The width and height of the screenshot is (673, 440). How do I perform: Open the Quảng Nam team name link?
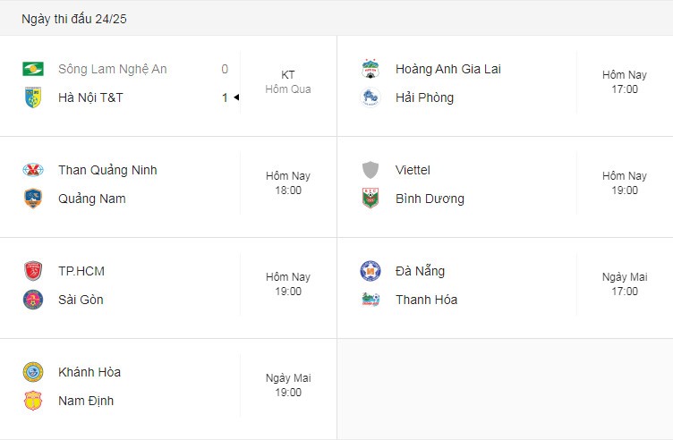coord(92,199)
